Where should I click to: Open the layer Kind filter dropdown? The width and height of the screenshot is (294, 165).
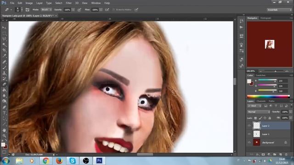254,106
